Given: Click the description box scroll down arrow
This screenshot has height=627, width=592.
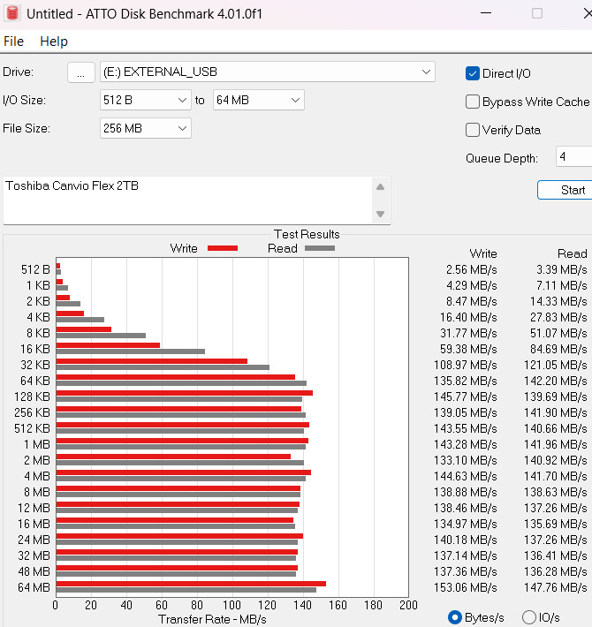Looking at the screenshot, I should [x=381, y=214].
